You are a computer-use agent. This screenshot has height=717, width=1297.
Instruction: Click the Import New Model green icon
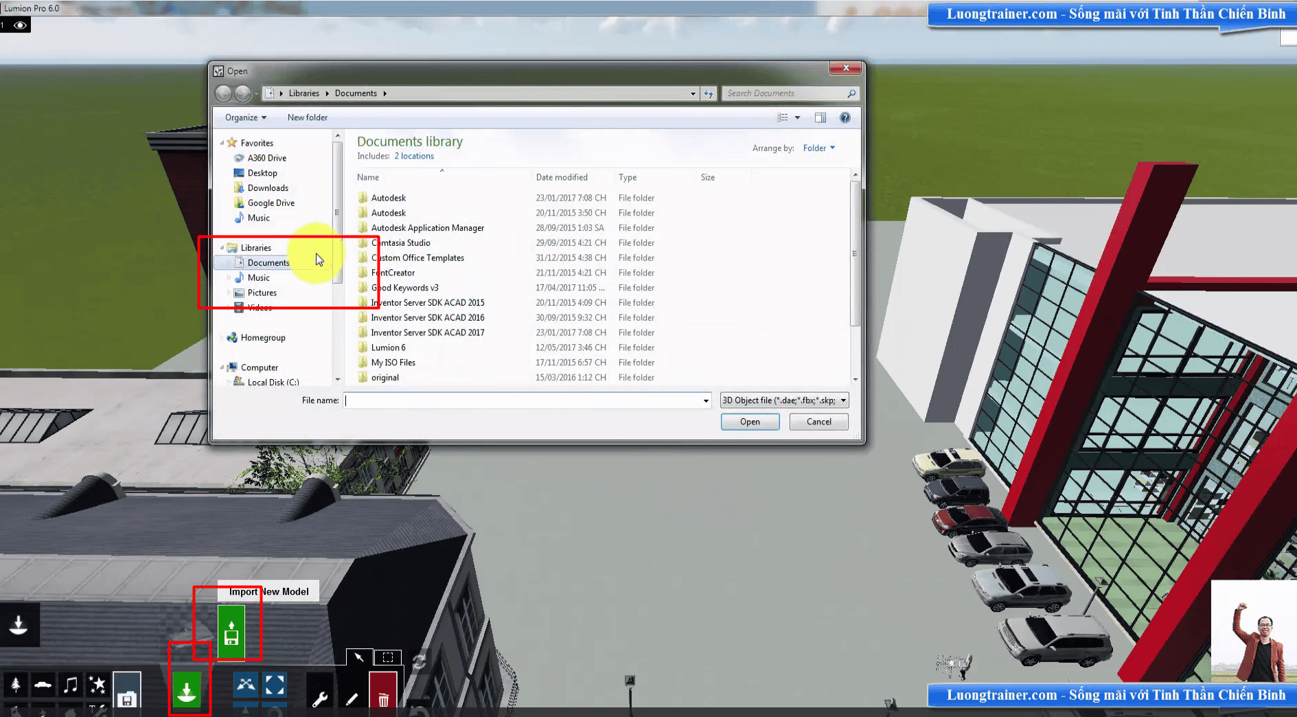231,632
